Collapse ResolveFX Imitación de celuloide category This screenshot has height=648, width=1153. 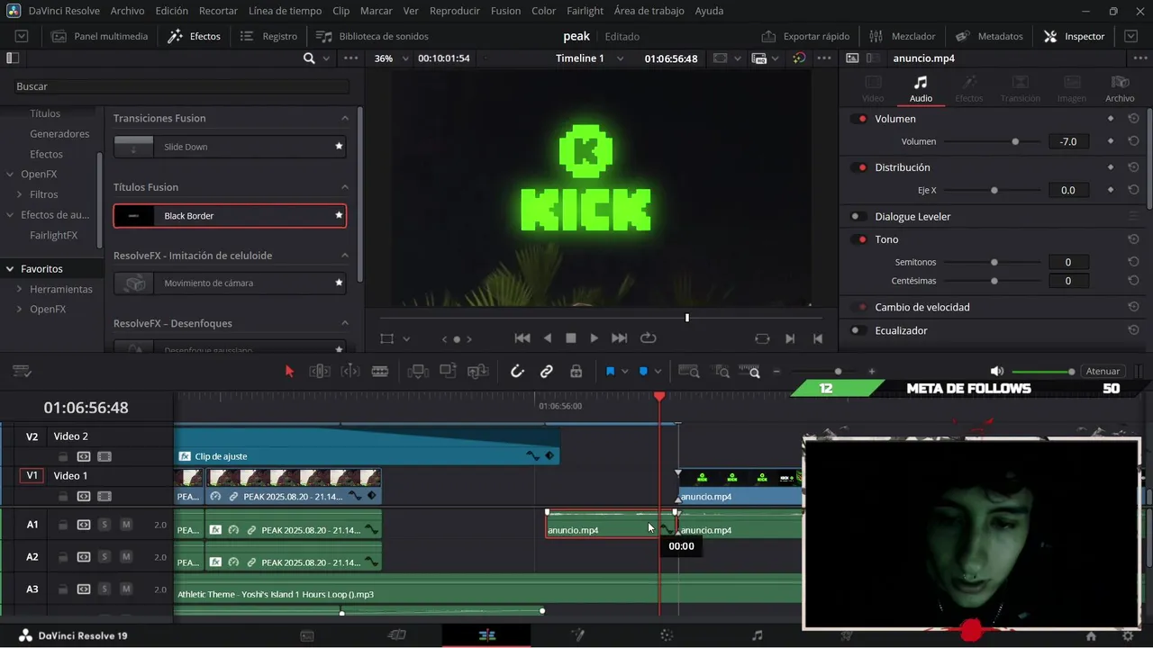(345, 256)
